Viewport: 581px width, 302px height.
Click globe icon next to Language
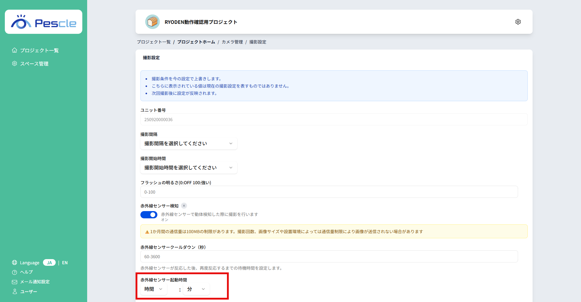point(15,262)
